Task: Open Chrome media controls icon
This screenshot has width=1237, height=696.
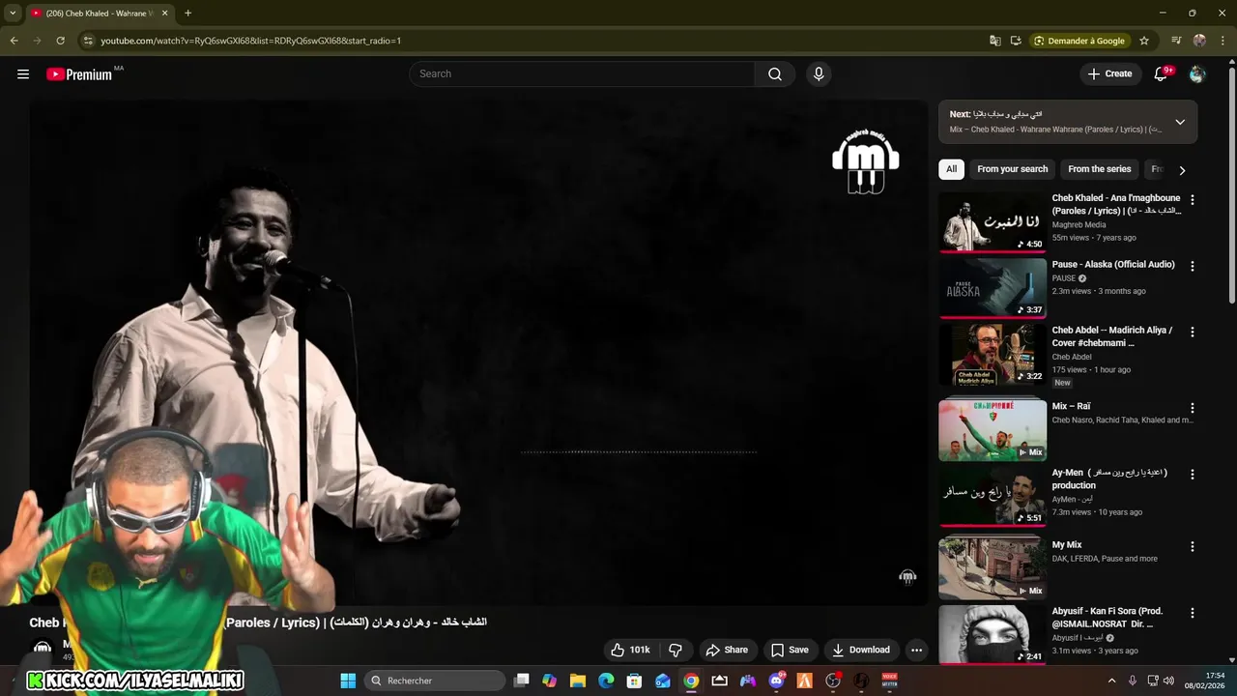Action: click(x=1176, y=41)
